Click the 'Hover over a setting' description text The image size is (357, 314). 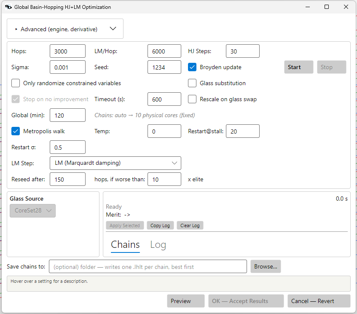(49, 281)
